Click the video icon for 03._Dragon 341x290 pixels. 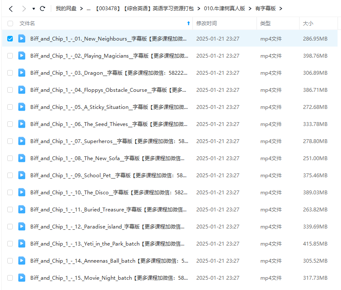pyautogui.click(x=21, y=73)
